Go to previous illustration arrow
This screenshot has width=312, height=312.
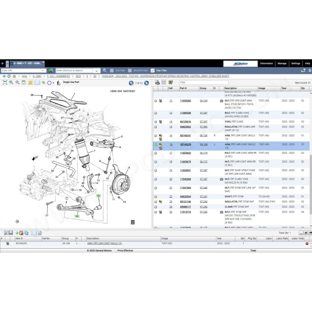[x=131, y=83]
